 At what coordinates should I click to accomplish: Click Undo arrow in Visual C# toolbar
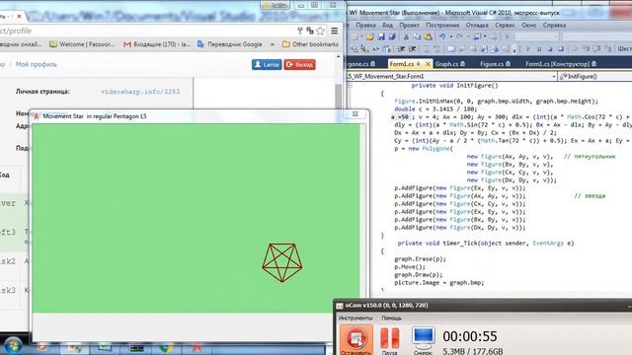click(x=442, y=37)
